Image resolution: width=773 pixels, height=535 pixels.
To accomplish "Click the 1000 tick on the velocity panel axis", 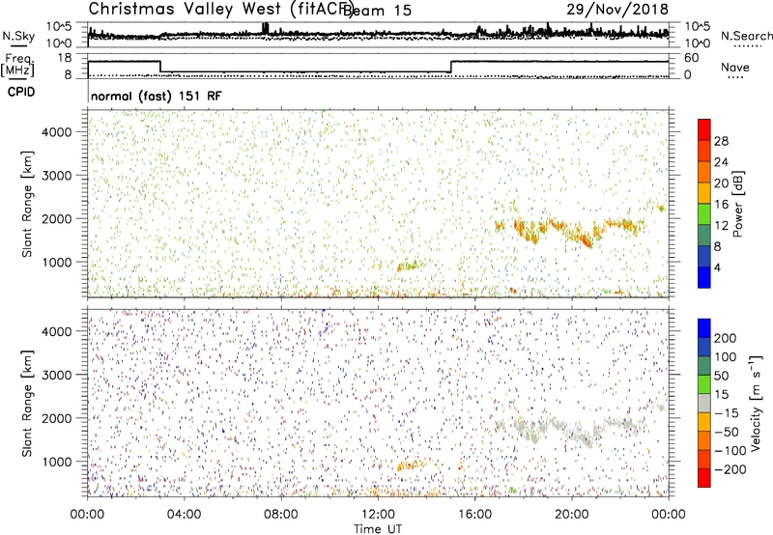I will (57, 462).
